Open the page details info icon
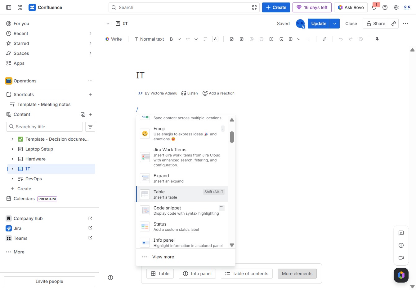 pyautogui.click(x=401, y=245)
